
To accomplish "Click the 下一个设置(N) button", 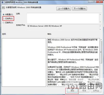I will pos(80,9).
